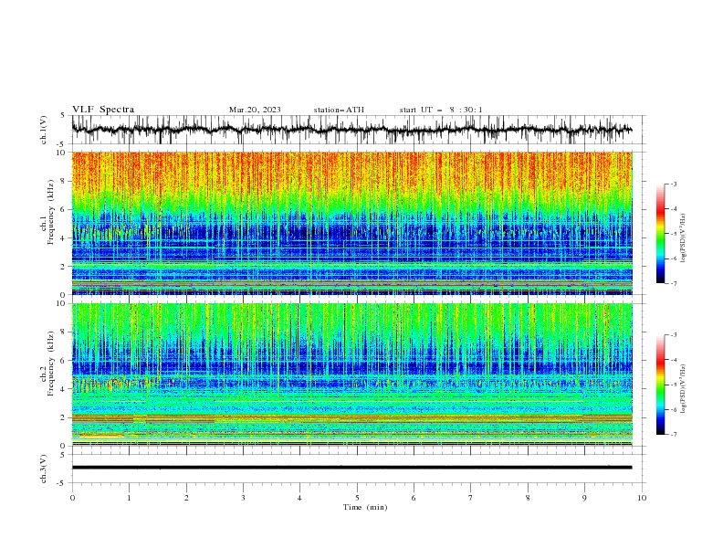
Task: Click the "Time (min)" axis label
Action: pyautogui.click(x=365, y=507)
